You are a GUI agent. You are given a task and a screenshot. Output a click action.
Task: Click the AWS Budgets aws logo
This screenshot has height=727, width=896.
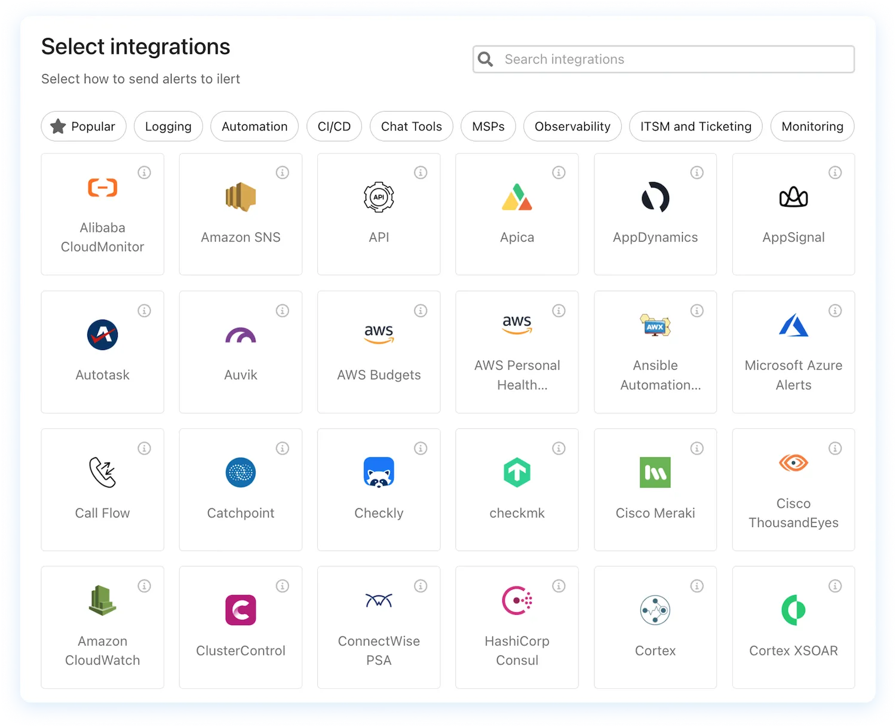point(379,334)
